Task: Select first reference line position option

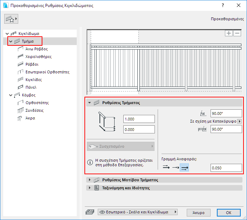Action: pos(166,167)
